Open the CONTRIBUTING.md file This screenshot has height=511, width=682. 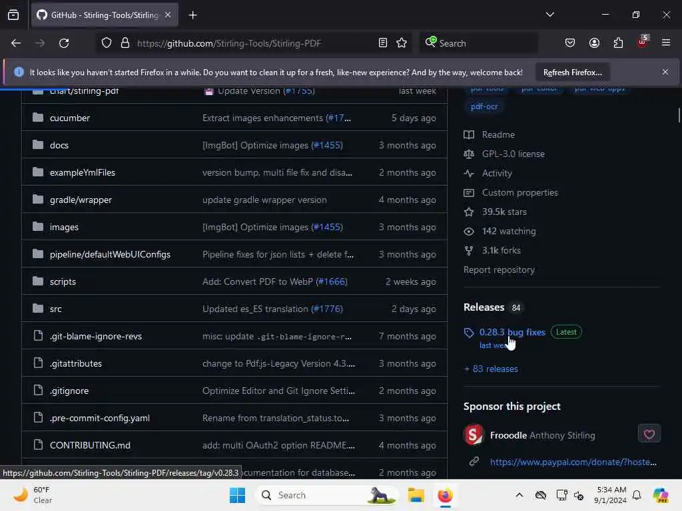(x=90, y=445)
